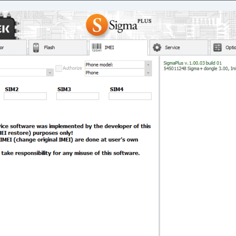The image size is (236, 236).
Task: Open the Service tab
Action: coord(179,47)
